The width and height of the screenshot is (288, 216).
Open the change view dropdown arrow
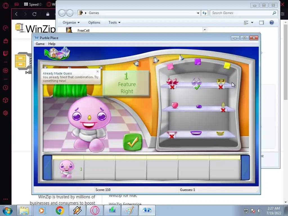coord(252,22)
